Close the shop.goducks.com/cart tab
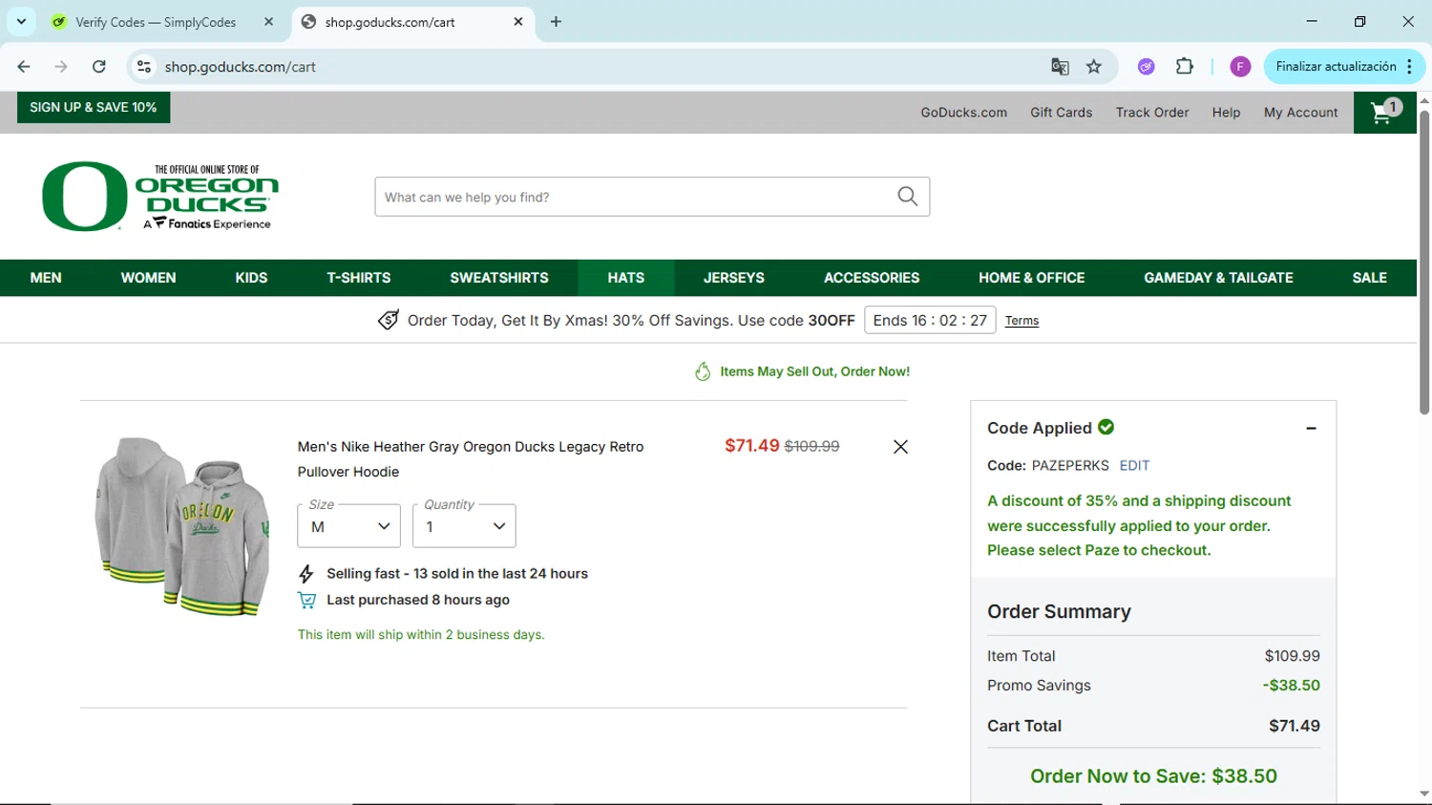1432x805 pixels. click(518, 22)
